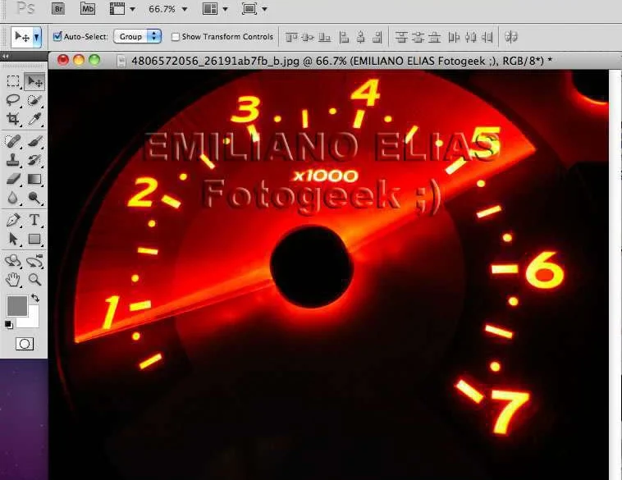Launch Adobe Bridge from Br icon
622x480 pixels.
[58, 9]
